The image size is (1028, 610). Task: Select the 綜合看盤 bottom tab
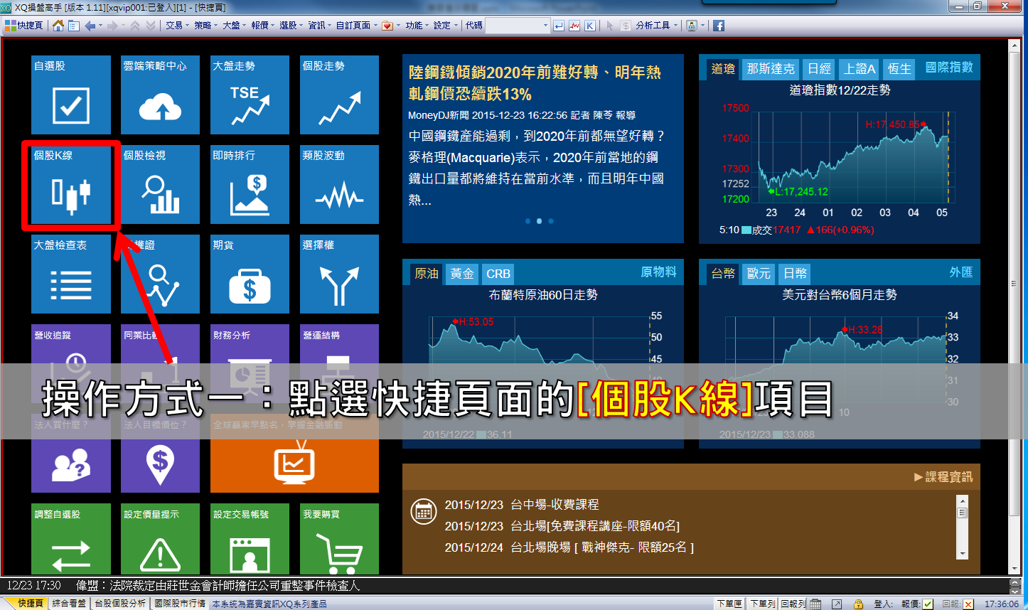click(69, 604)
